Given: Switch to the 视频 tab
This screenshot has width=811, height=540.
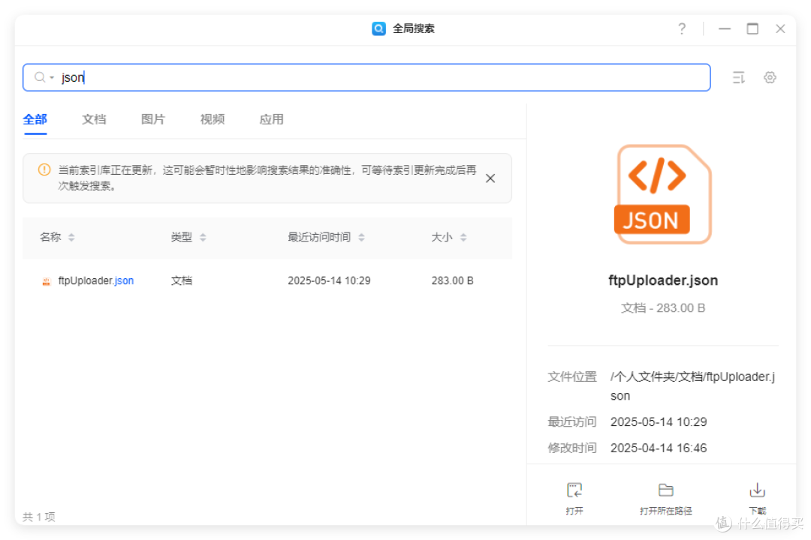Looking at the screenshot, I should click(x=213, y=120).
